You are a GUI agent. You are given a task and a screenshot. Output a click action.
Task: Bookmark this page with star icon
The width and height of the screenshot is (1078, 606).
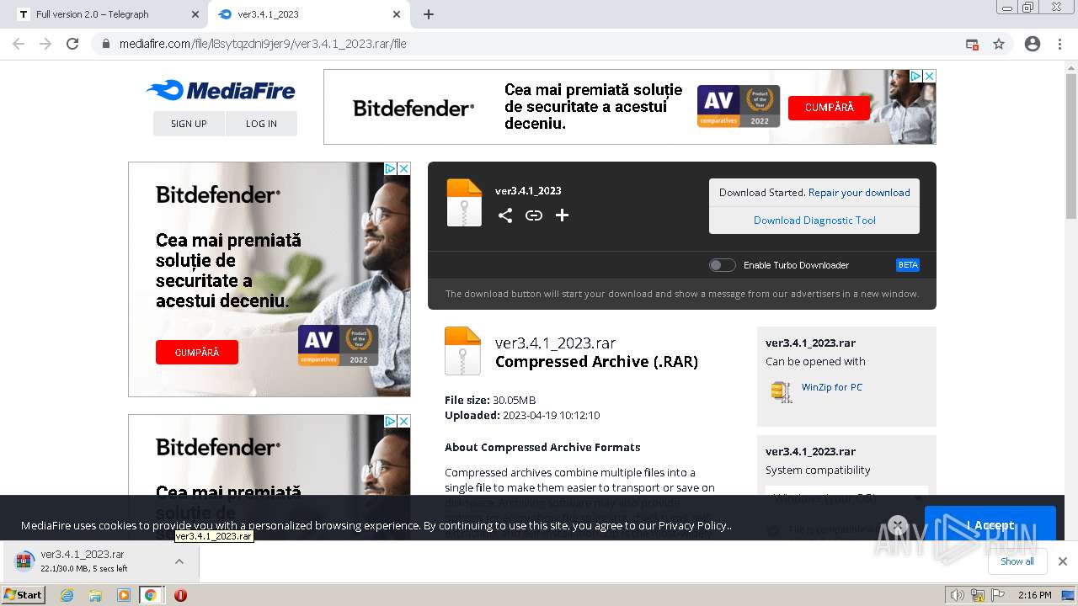coord(999,44)
